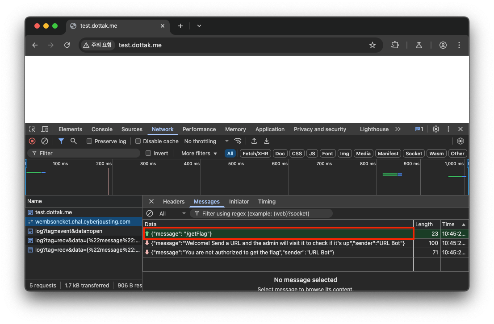Screen dimensions: 494x324
Task: Click the regex message filter field
Action: [x=261, y=213]
